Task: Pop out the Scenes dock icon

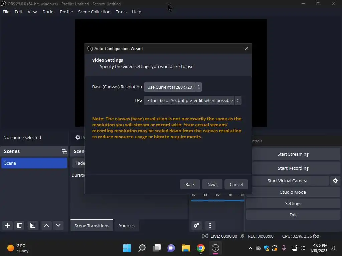Action: (x=64, y=151)
